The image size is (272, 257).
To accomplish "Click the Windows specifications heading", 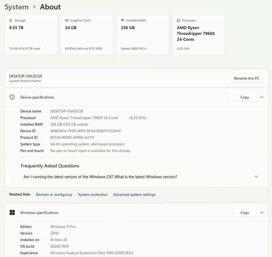I will click(x=39, y=213).
